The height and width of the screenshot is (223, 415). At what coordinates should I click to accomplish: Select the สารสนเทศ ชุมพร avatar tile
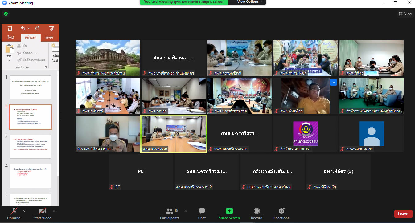click(x=372, y=134)
